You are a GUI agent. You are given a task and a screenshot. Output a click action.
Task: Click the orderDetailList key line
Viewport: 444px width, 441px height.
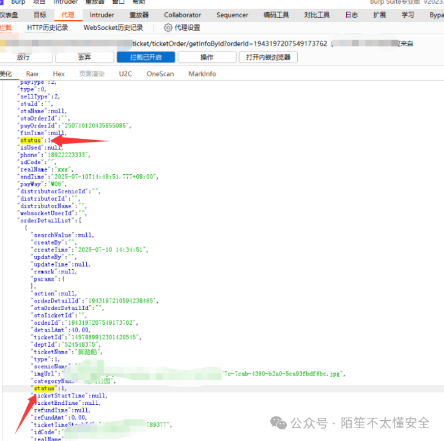tap(50, 220)
